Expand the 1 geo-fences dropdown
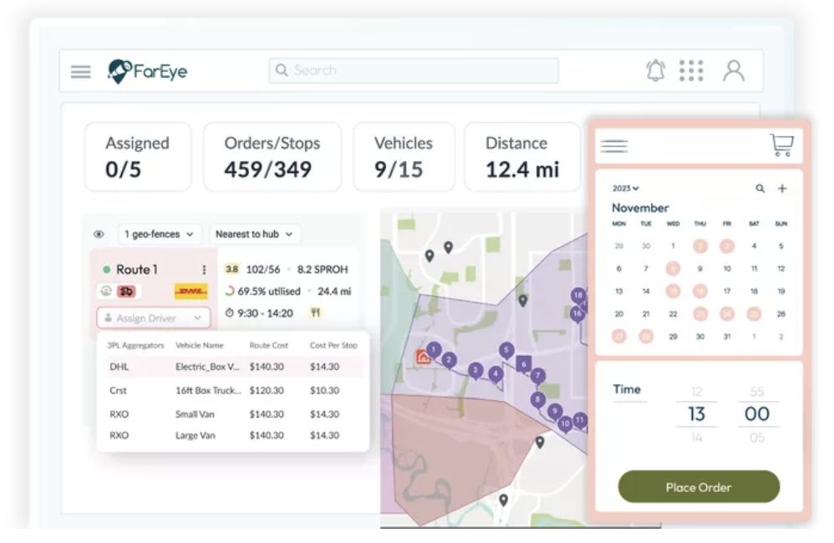Screen dimensions: 834x543 [159, 234]
